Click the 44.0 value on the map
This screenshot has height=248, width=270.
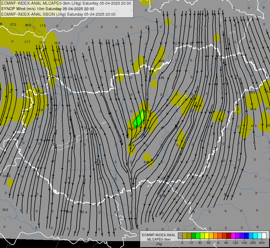131,129
